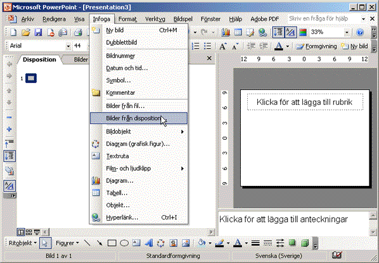Select the Rectangle drawing tool

tap(112, 243)
